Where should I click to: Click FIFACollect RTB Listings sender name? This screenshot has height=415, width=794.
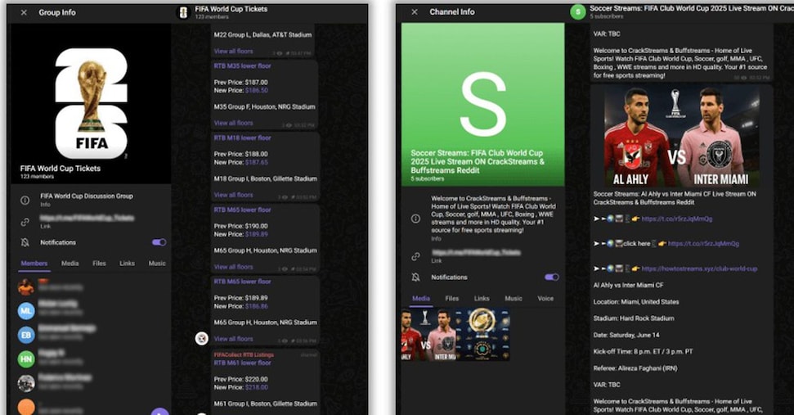point(244,354)
